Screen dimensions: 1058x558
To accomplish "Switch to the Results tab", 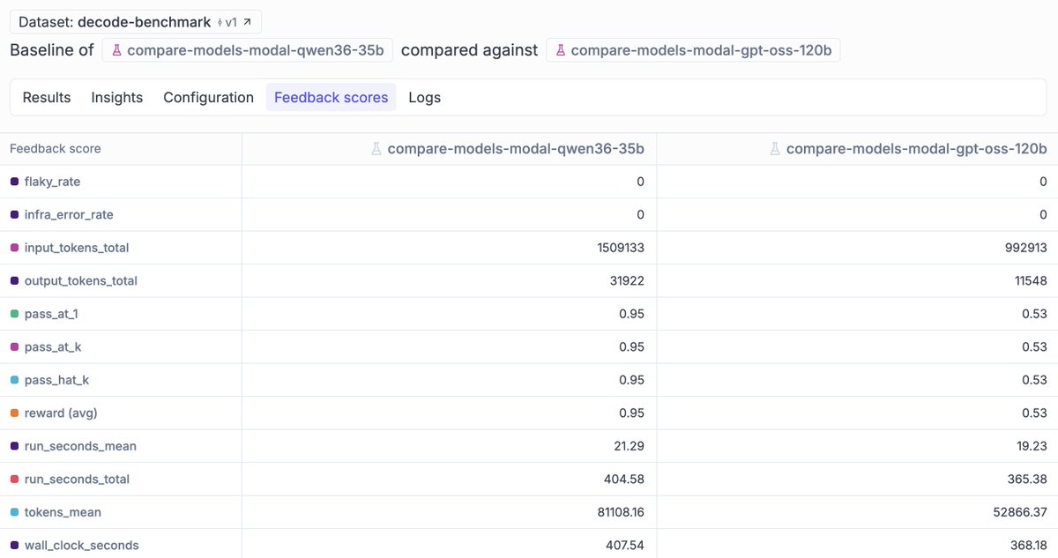I will [47, 98].
